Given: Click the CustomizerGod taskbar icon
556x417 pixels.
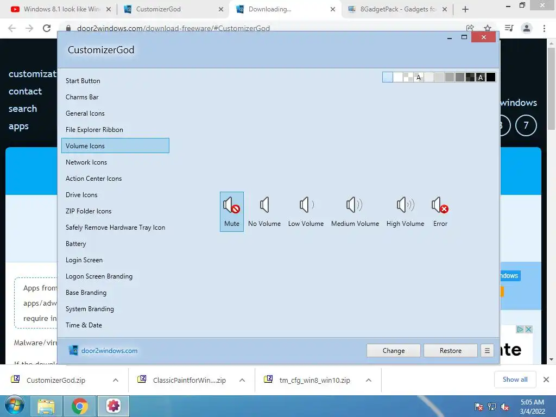Looking at the screenshot, I should [113, 406].
